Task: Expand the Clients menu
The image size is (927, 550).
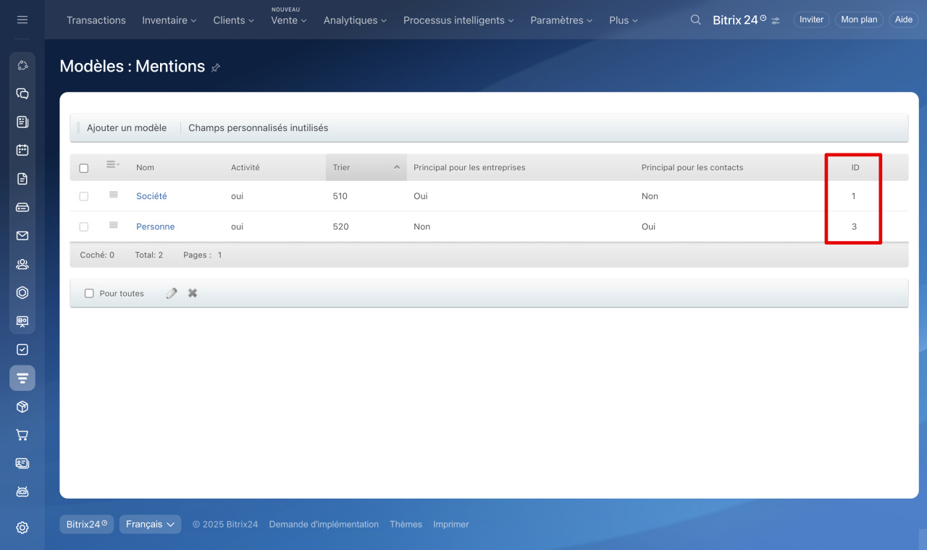Action: click(x=234, y=20)
